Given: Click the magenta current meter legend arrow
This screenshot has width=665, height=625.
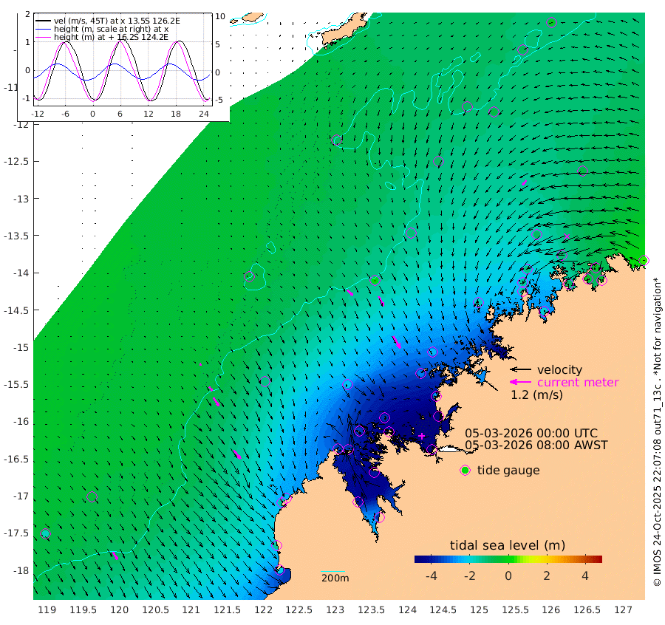Looking at the screenshot, I should (520, 383).
